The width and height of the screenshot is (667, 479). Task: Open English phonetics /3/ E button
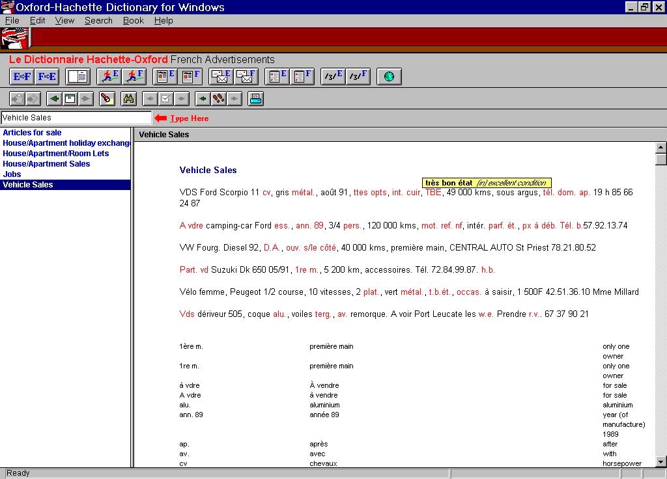click(333, 77)
